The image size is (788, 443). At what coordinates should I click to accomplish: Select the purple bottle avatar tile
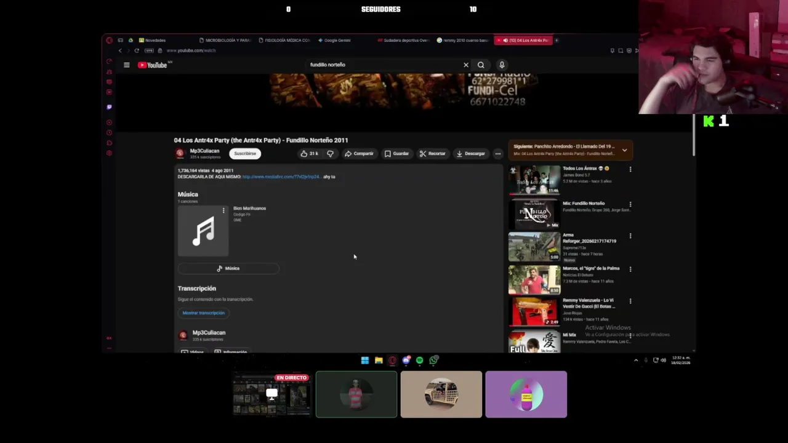[x=526, y=394]
